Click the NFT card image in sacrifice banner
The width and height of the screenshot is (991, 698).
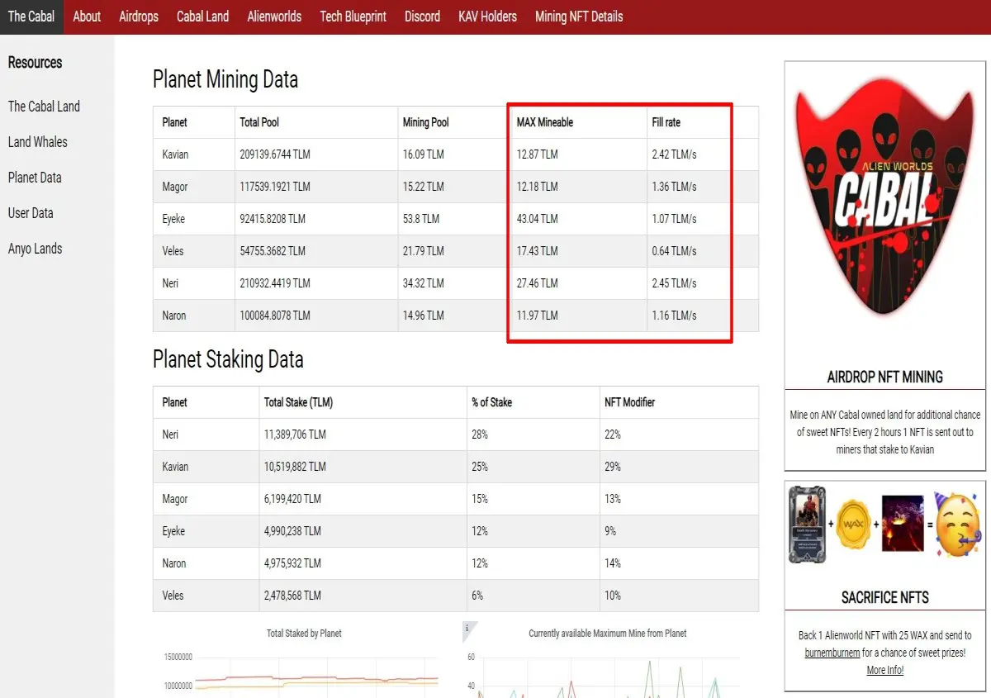(x=807, y=525)
